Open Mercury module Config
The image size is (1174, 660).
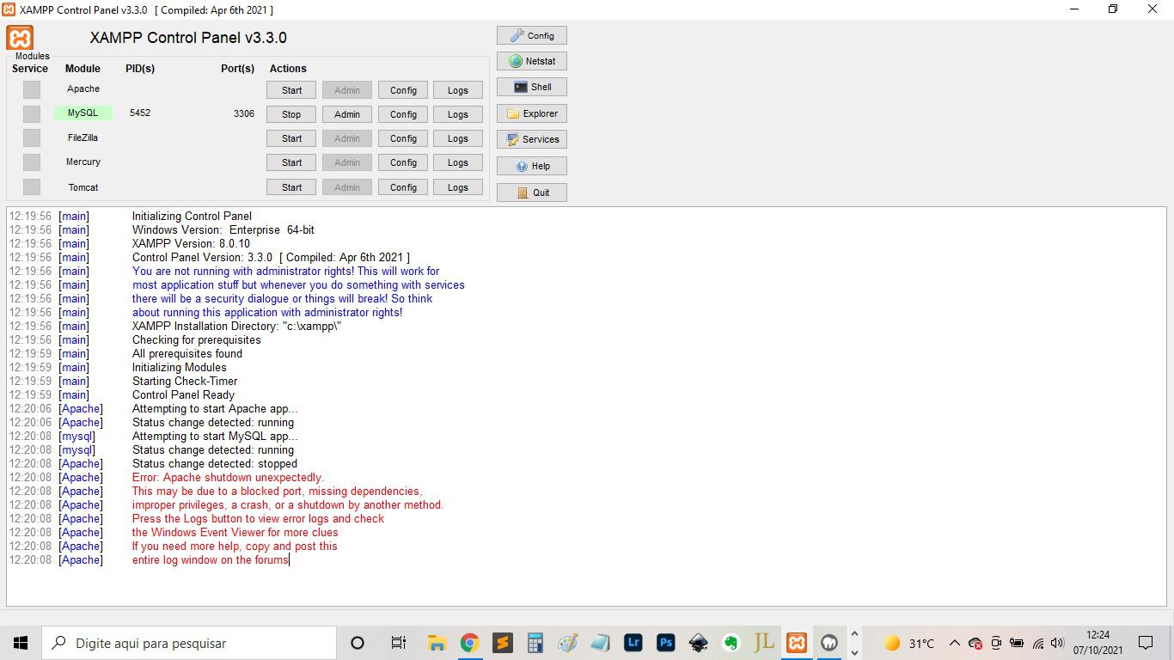point(403,162)
